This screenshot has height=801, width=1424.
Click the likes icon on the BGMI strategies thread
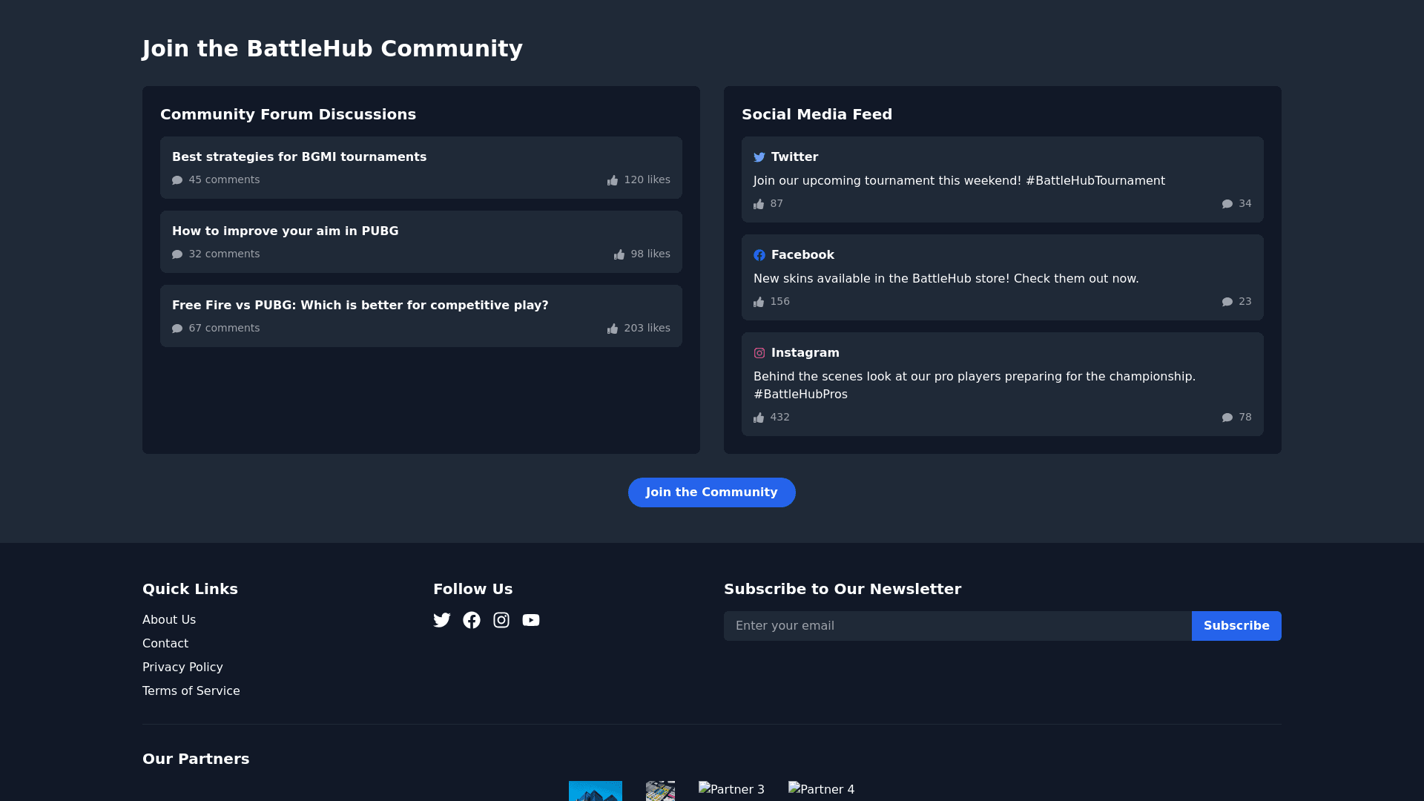[613, 180]
